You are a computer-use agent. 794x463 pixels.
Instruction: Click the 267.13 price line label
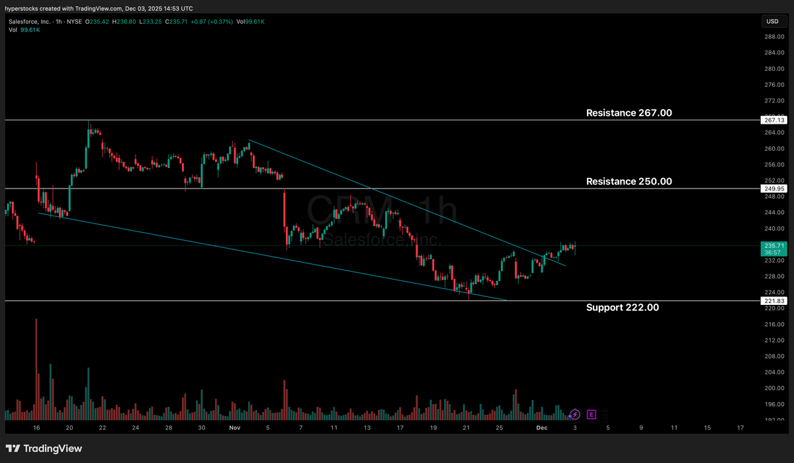pyautogui.click(x=774, y=120)
